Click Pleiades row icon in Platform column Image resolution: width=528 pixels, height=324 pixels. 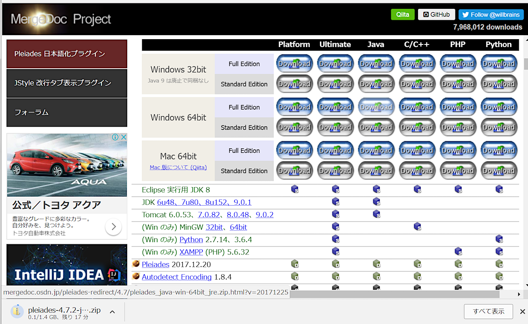pyautogui.click(x=295, y=264)
